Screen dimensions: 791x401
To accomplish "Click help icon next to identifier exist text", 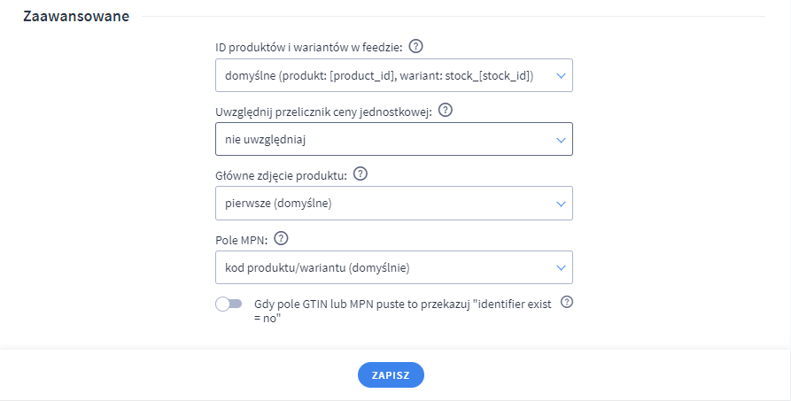I will pyautogui.click(x=568, y=302).
